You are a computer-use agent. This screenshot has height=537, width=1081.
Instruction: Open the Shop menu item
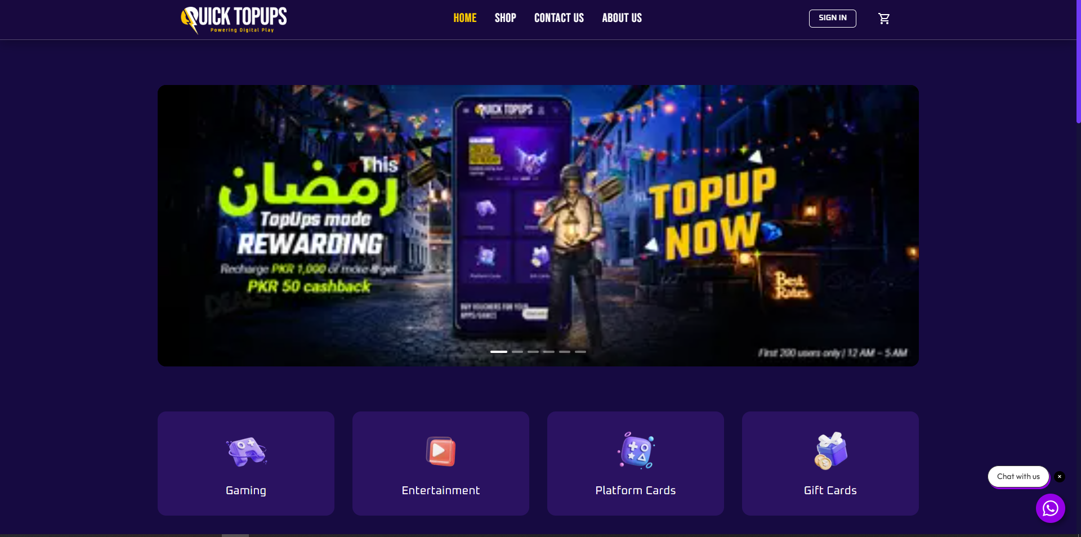(506, 18)
